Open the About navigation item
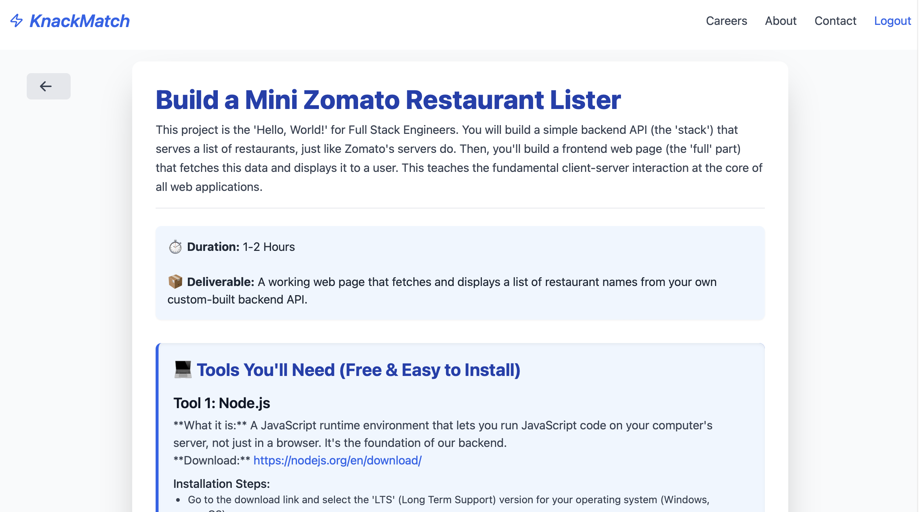This screenshot has height=512, width=919. [x=781, y=21]
